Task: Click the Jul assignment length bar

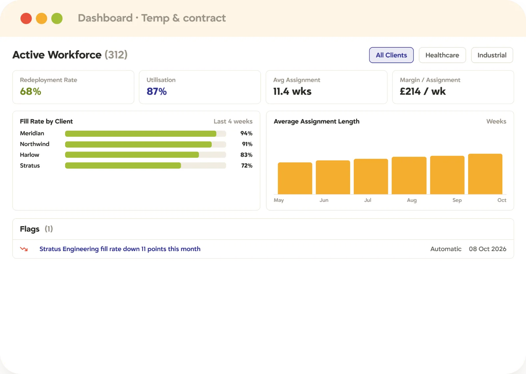Action: (371, 176)
